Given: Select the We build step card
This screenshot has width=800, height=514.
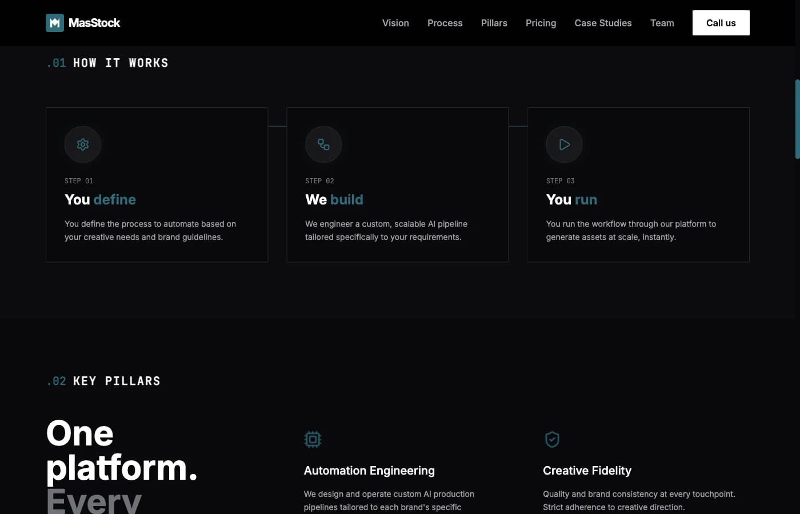Looking at the screenshot, I should click(398, 184).
